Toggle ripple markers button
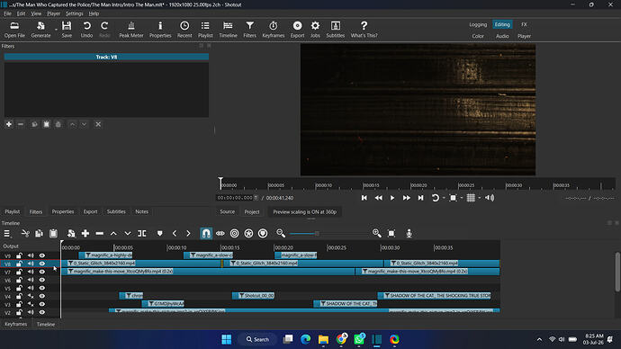621x349 pixels. (263, 234)
